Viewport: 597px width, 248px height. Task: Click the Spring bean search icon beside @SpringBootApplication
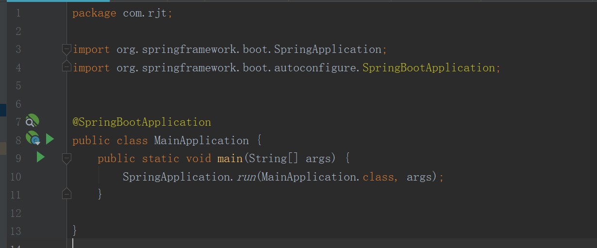point(32,121)
